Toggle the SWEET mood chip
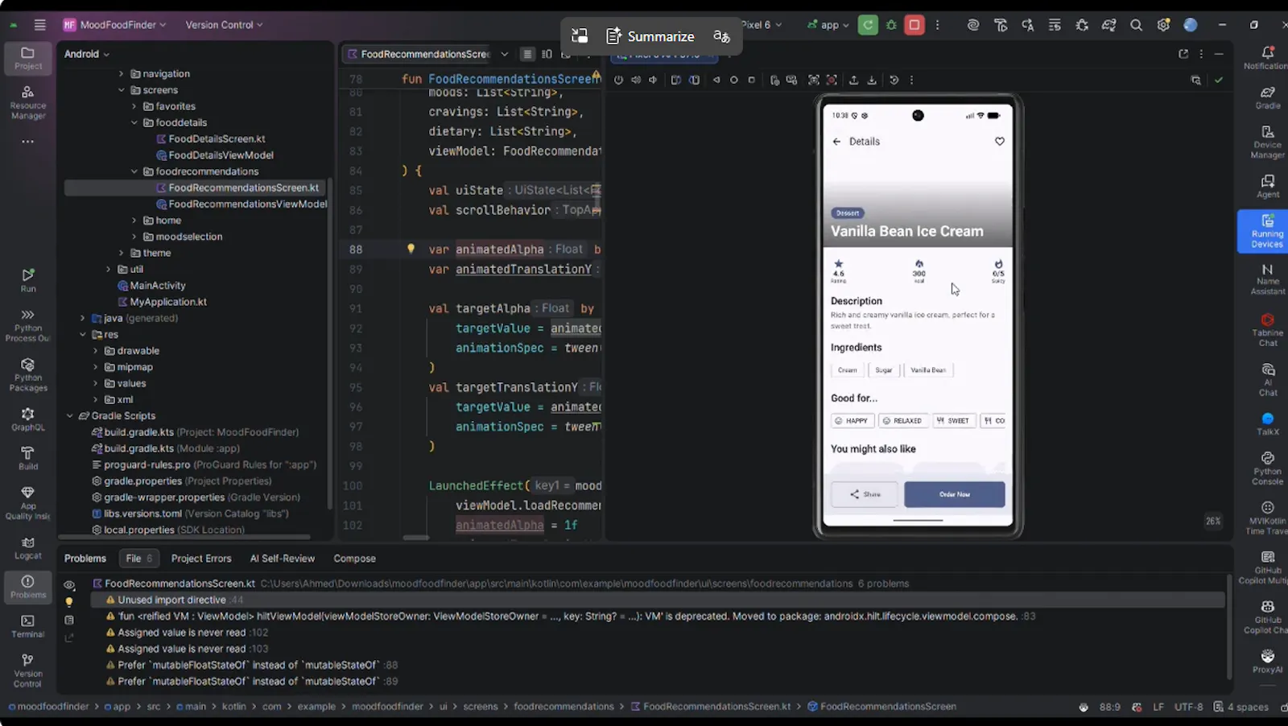 954,420
